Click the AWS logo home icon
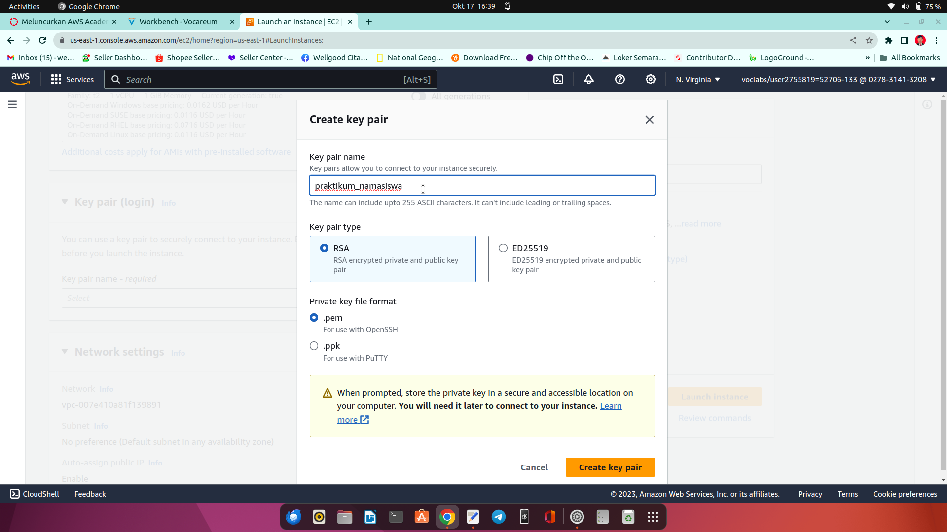Screen dimensions: 947x532 point(20,79)
